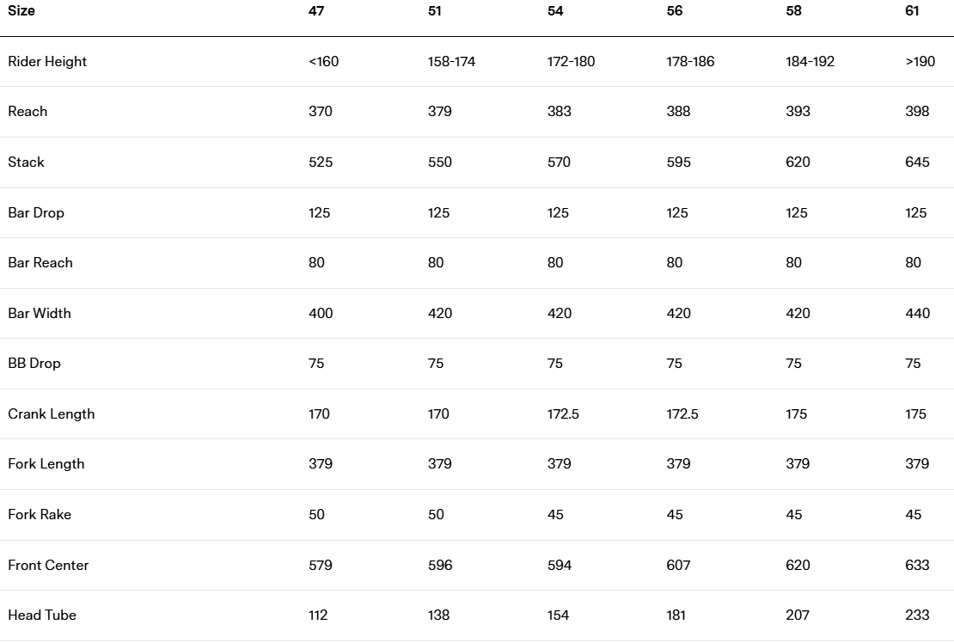Click the Head Tube row label
Screen dimensions: 954x643
coord(42,615)
